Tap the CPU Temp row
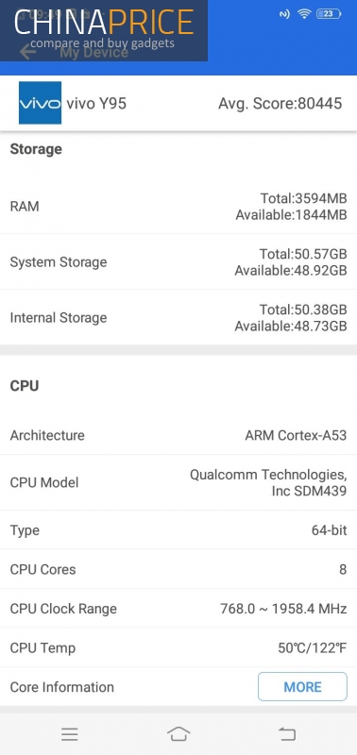This screenshot has width=357, height=755. pos(178,647)
